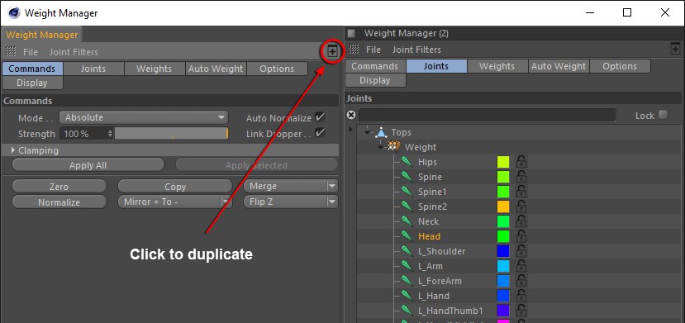Image resolution: width=685 pixels, height=323 pixels.
Task: Click the circled duplicate window icon
Action: 333,51
